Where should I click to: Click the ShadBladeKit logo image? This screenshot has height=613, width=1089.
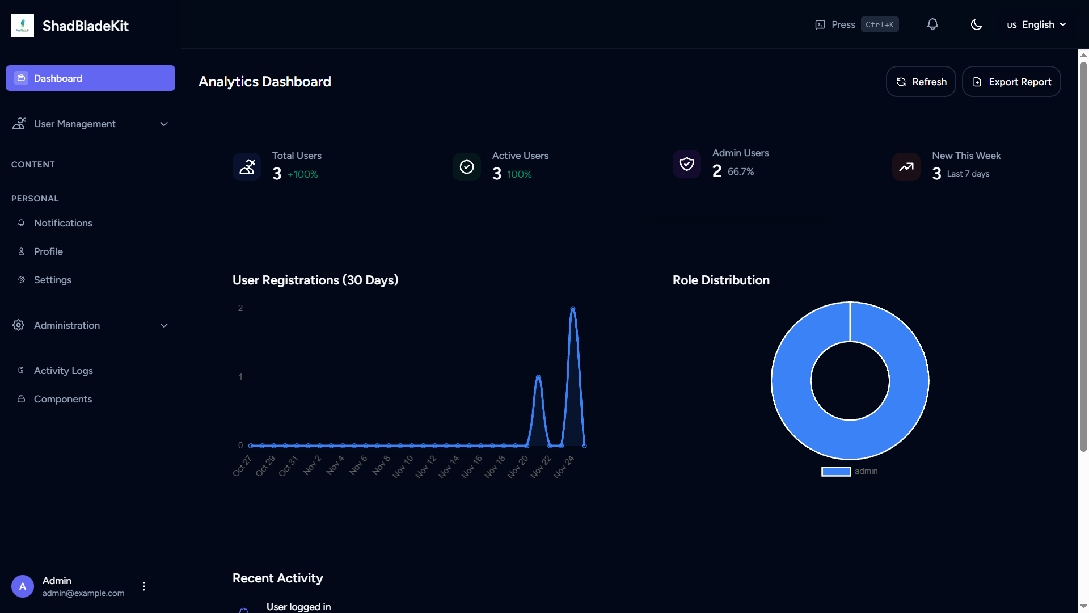tap(23, 26)
